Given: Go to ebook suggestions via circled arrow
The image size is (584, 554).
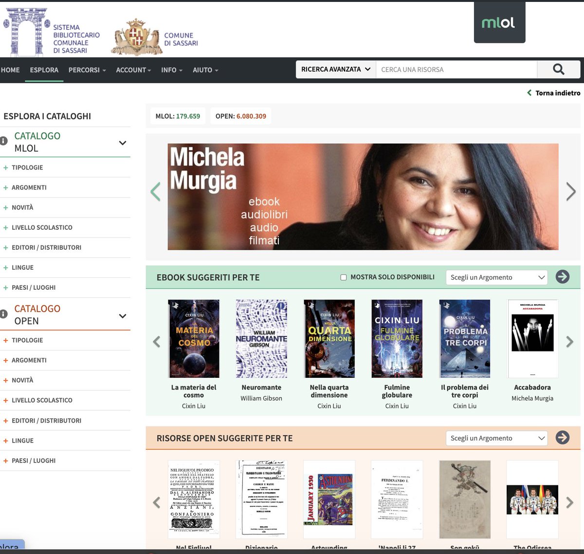Looking at the screenshot, I should click(x=563, y=277).
